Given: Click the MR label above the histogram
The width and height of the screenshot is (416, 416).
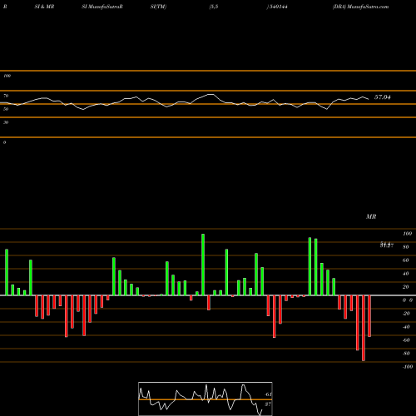Looking at the screenshot, I should 371,216.
